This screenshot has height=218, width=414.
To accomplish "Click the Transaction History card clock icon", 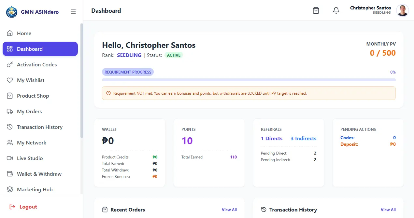I will [x=264, y=210].
